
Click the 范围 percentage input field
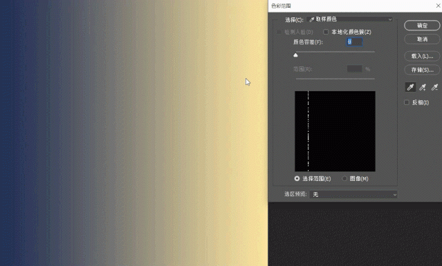[x=355, y=69]
